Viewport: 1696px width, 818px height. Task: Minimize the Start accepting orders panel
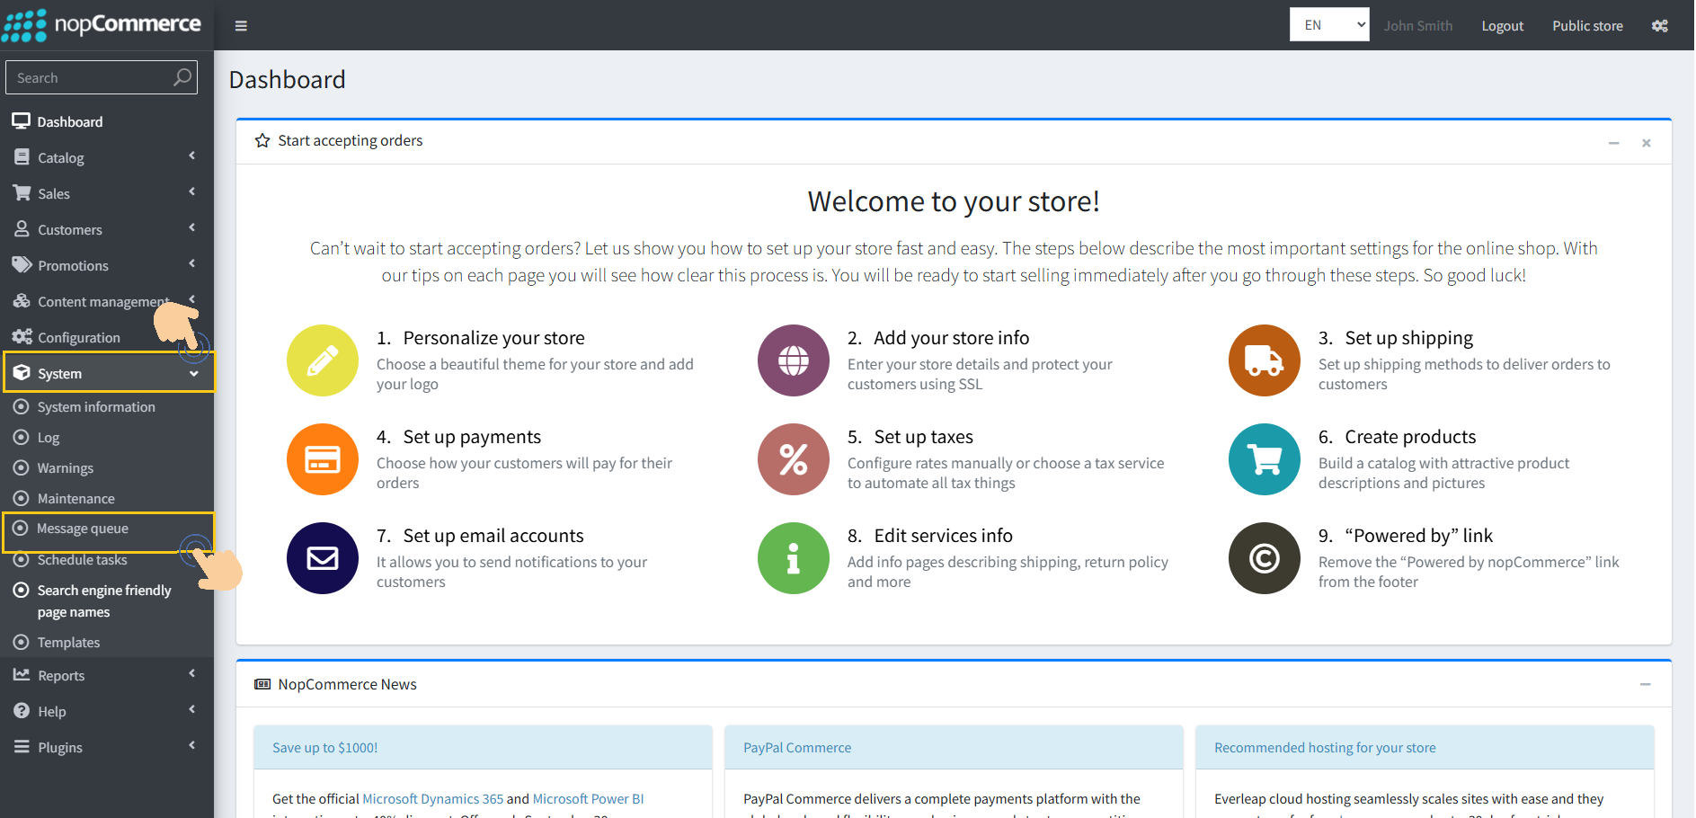point(1613,143)
